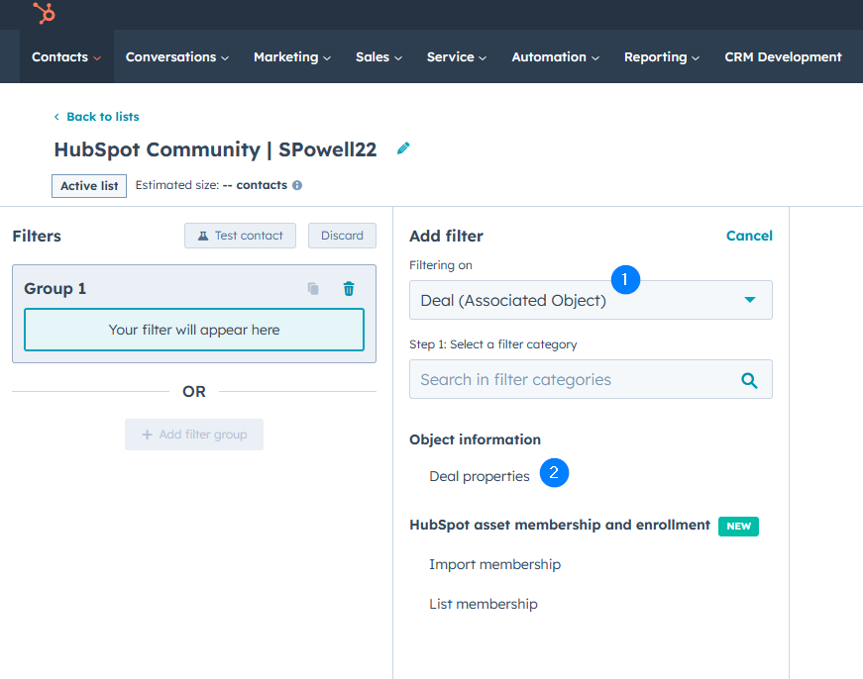This screenshot has width=863, height=679.
Task: Open the Deal (Associated Object) dropdown
Action: tap(591, 300)
